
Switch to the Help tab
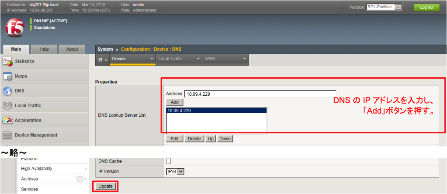(44, 49)
